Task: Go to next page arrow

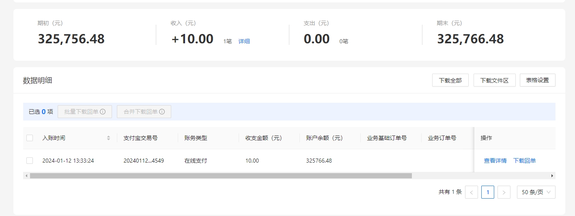Action: point(504,192)
